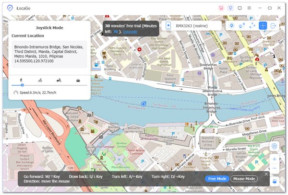Click 'Four Seasons Riviera' map label
The height and width of the screenshot is (195, 288).
[x=170, y=79]
